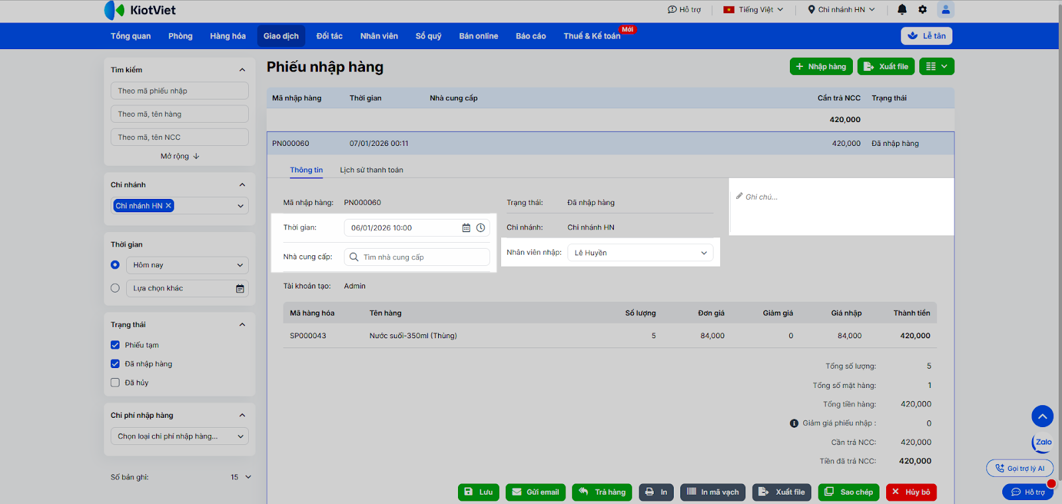1062x504 pixels.
Task: Open the Số bản ghi dropdown
Action: pyautogui.click(x=242, y=477)
